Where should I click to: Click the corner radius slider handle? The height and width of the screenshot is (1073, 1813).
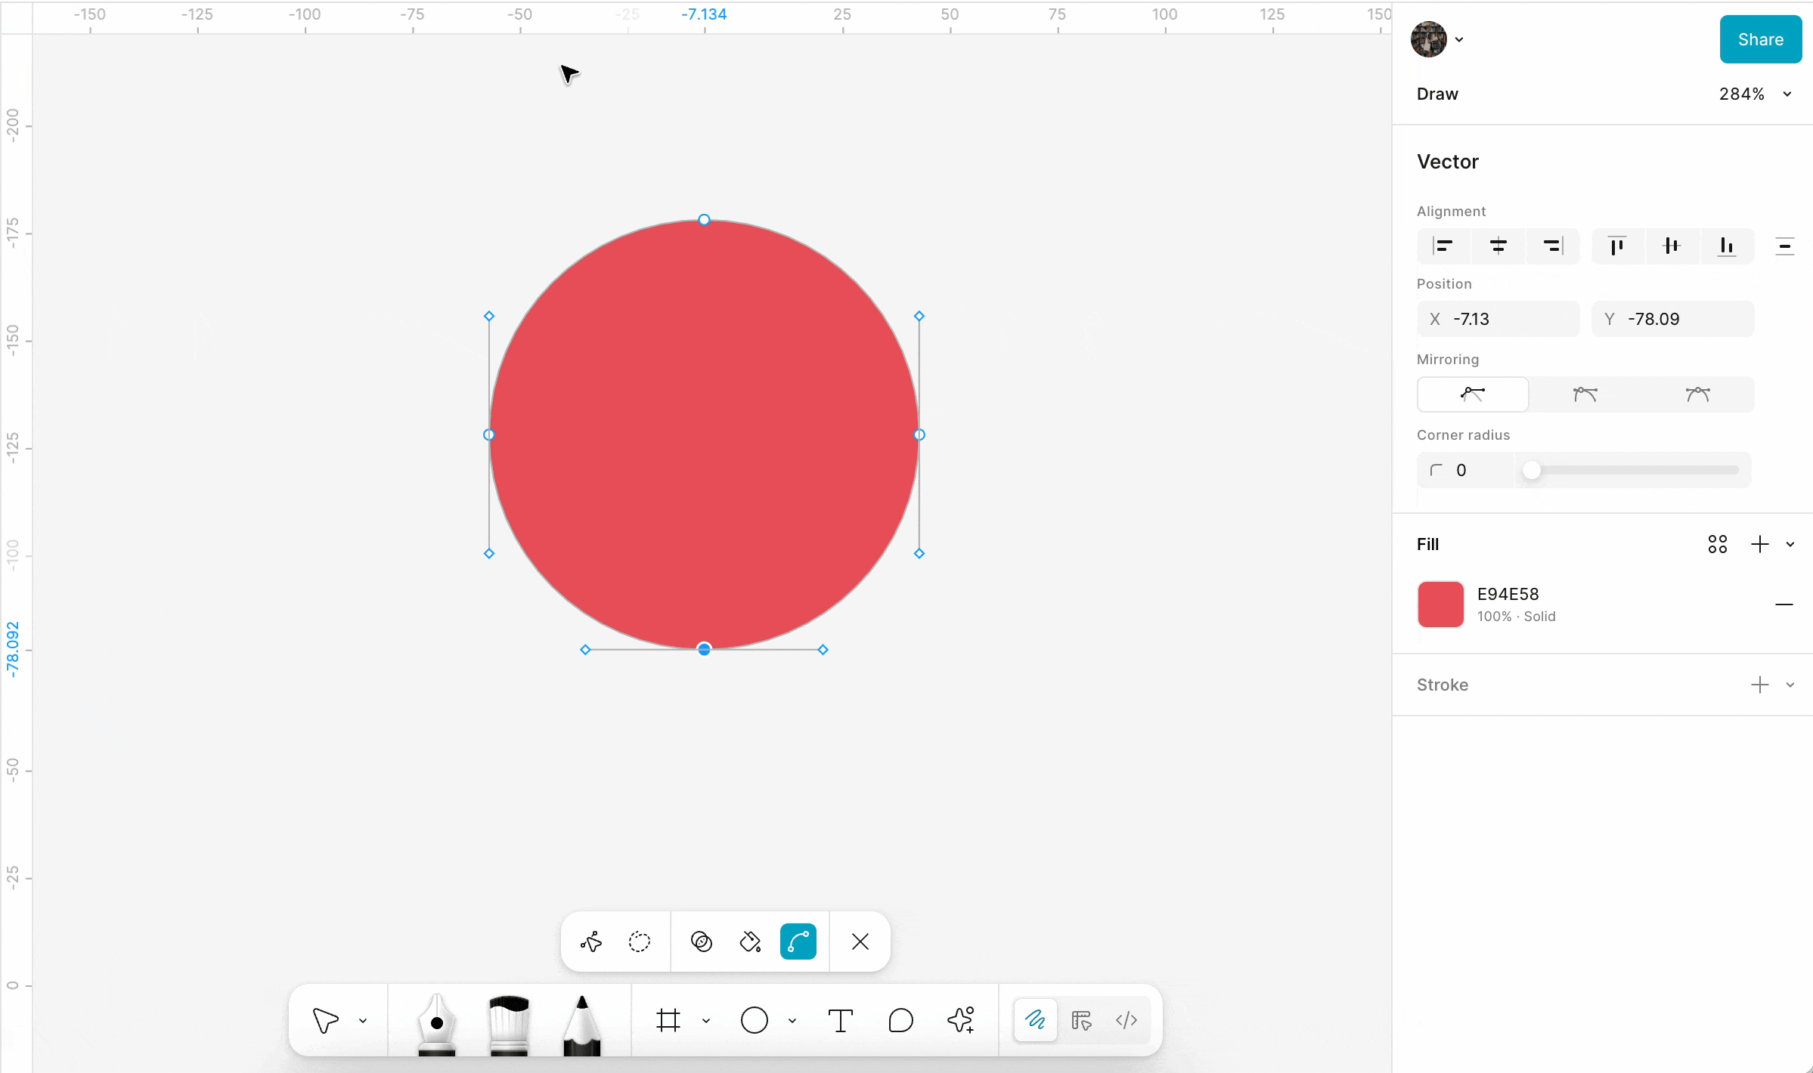coord(1532,470)
